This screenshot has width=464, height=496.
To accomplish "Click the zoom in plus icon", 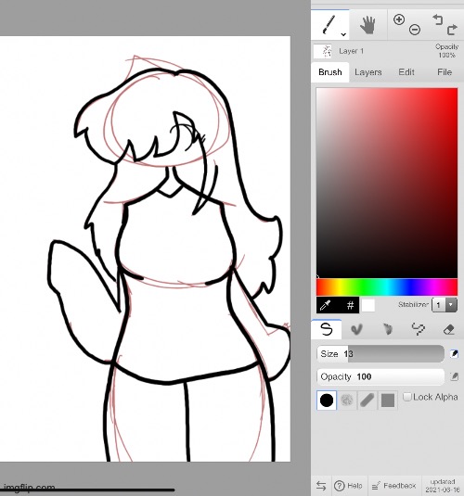I will coord(399,19).
